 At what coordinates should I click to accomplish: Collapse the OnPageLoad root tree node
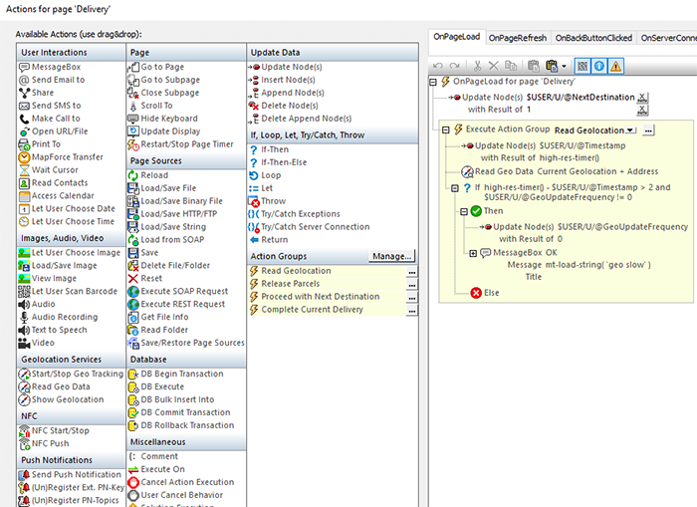point(434,82)
